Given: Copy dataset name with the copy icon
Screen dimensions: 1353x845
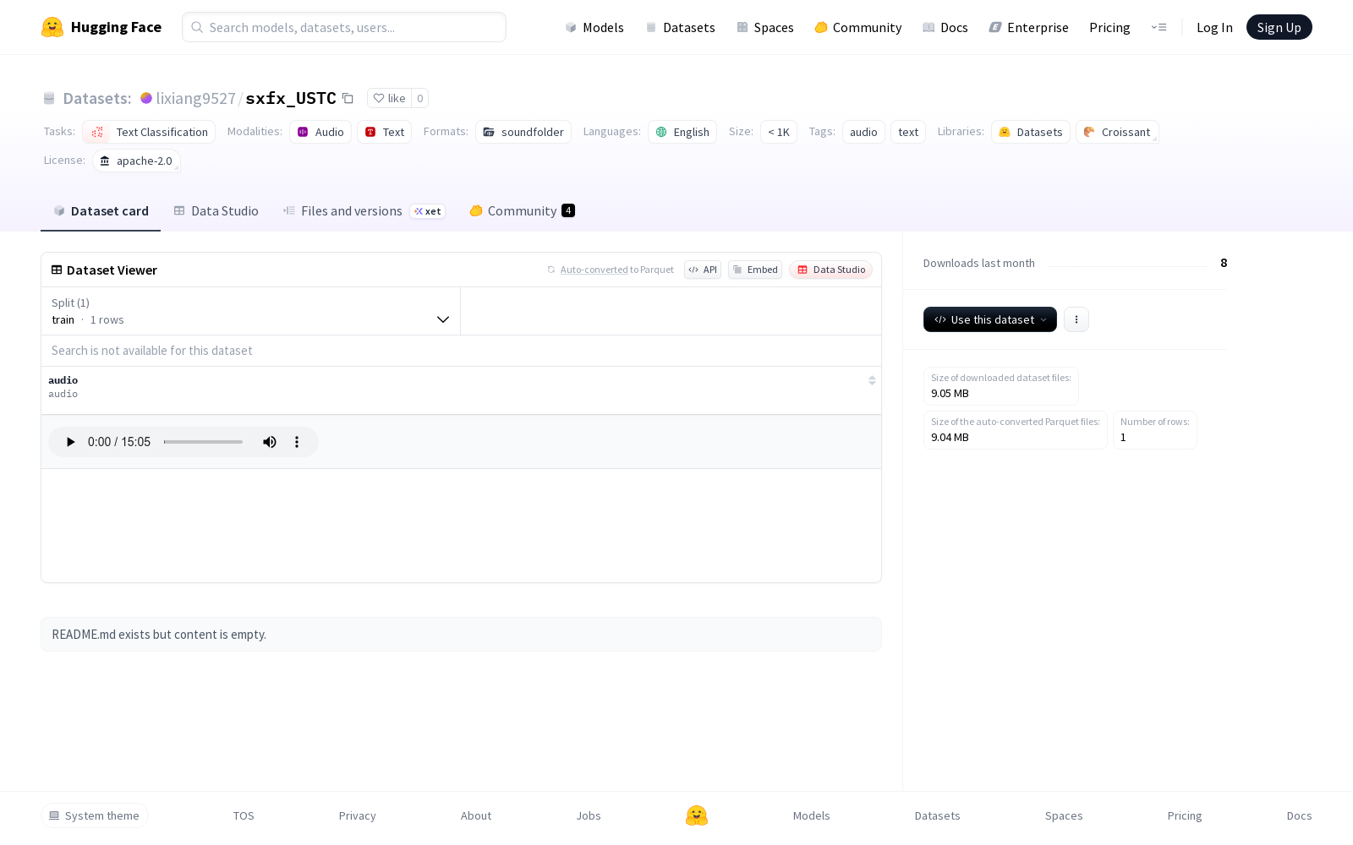Looking at the screenshot, I should pos(348,98).
